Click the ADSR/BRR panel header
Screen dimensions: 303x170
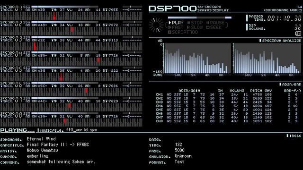[x=290, y=85]
